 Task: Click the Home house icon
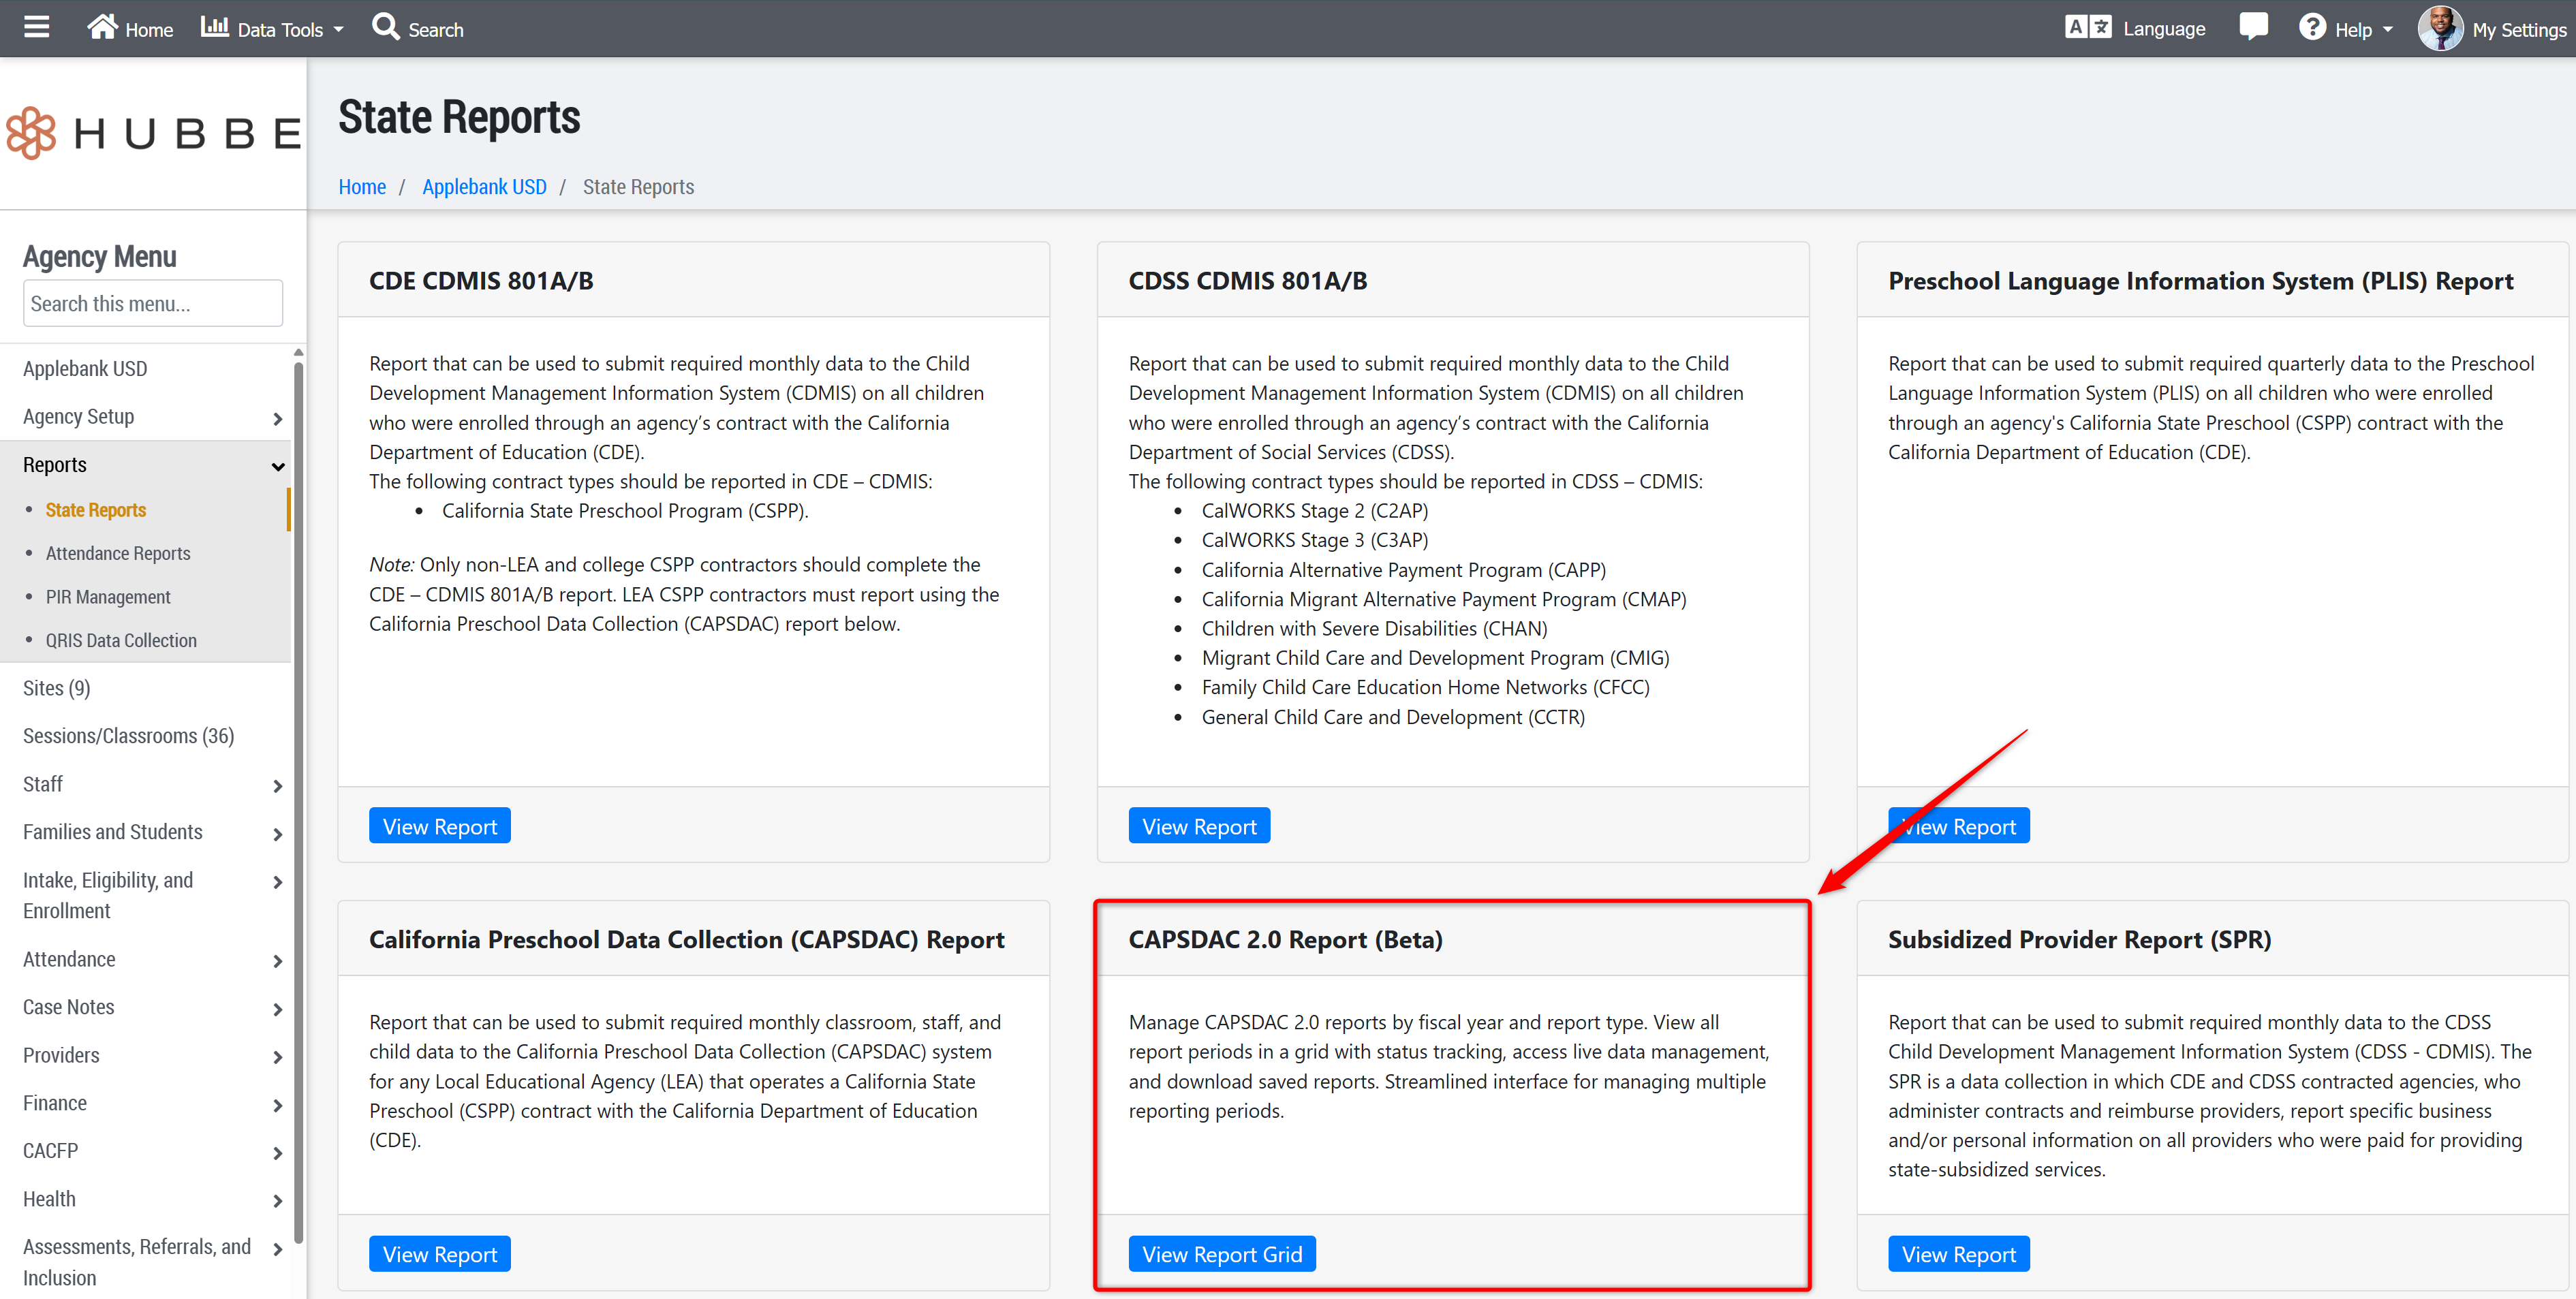click(x=102, y=27)
